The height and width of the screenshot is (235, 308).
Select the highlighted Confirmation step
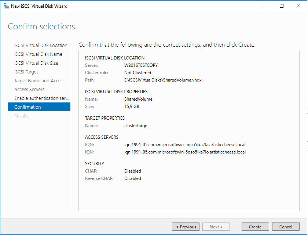click(x=39, y=107)
